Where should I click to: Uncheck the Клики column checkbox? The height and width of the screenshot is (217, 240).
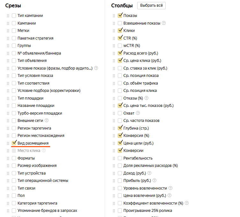[120, 31]
